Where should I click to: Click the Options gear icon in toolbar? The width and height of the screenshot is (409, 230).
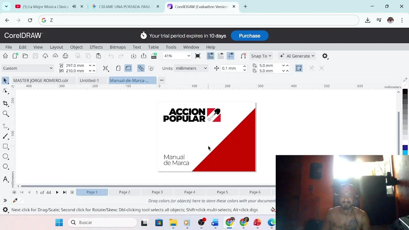point(325,56)
